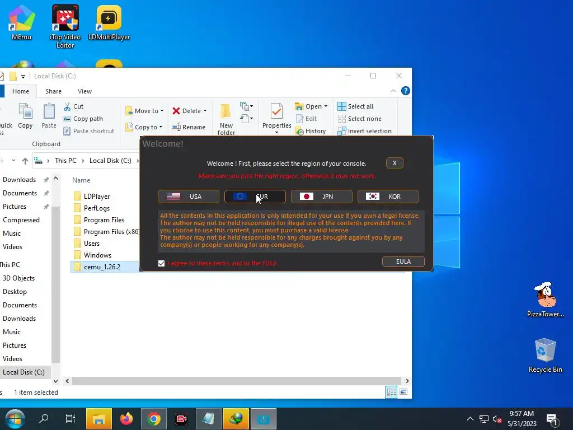
Task: Toggle the agree to terms checkbox
Action: pyautogui.click(x=161, y=263)
